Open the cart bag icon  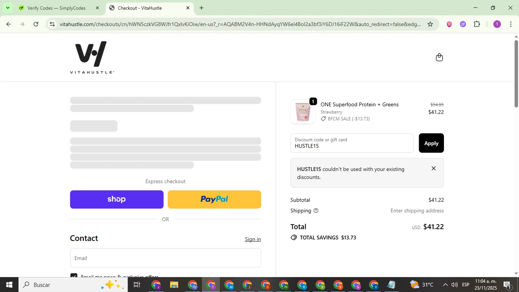point(439,57)
